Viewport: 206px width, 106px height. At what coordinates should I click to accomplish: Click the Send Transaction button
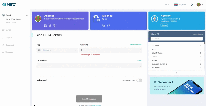pos(89,99)
